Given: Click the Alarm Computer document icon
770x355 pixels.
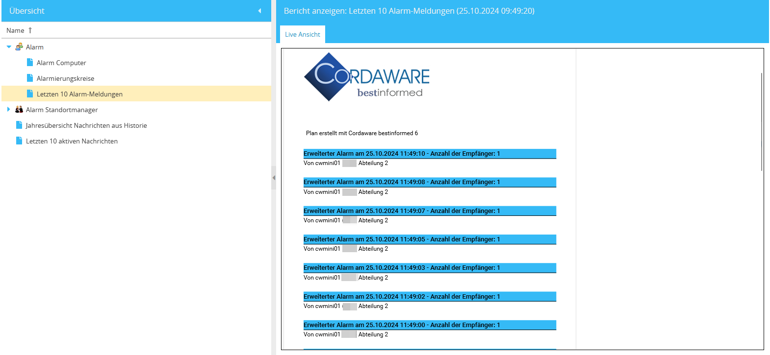Looking at the screenshot, I should coord(30,63).
